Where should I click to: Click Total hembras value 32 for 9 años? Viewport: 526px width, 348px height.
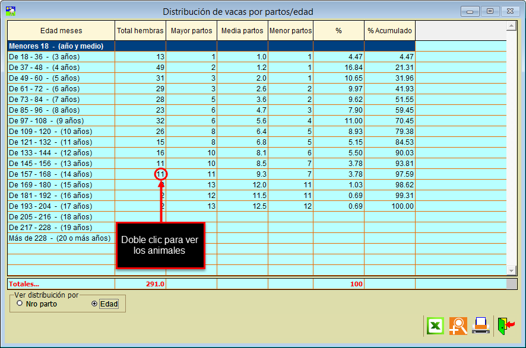pyautogui.click(x=140, y=121)
